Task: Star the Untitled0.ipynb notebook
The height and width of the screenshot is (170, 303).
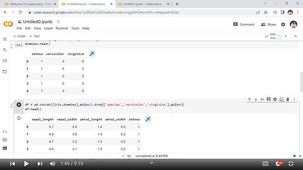Action: (x=58, y=22)
